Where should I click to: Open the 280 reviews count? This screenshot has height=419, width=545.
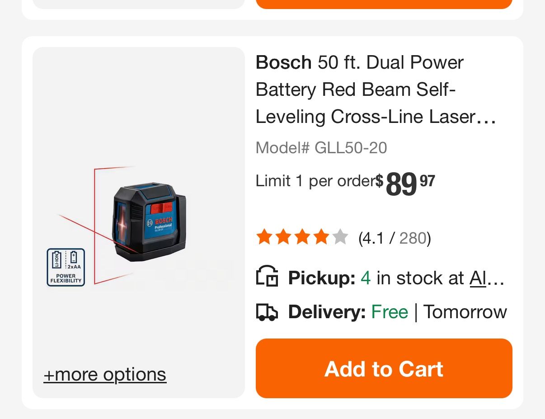coord(413,238)
